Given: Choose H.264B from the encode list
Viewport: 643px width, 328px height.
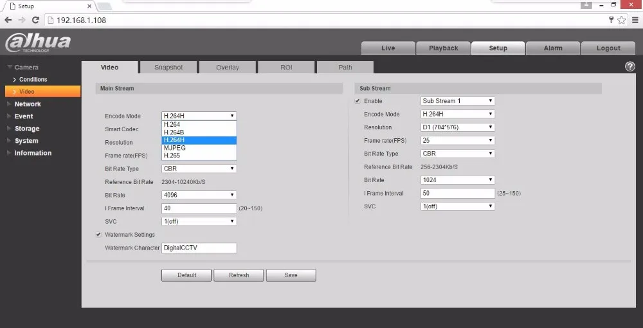Looking at the screenshot, I should (199, 132).
